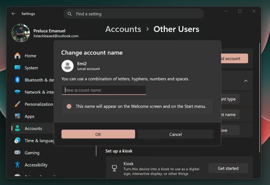Click the Home icon in sidebar

click(17, 56)
